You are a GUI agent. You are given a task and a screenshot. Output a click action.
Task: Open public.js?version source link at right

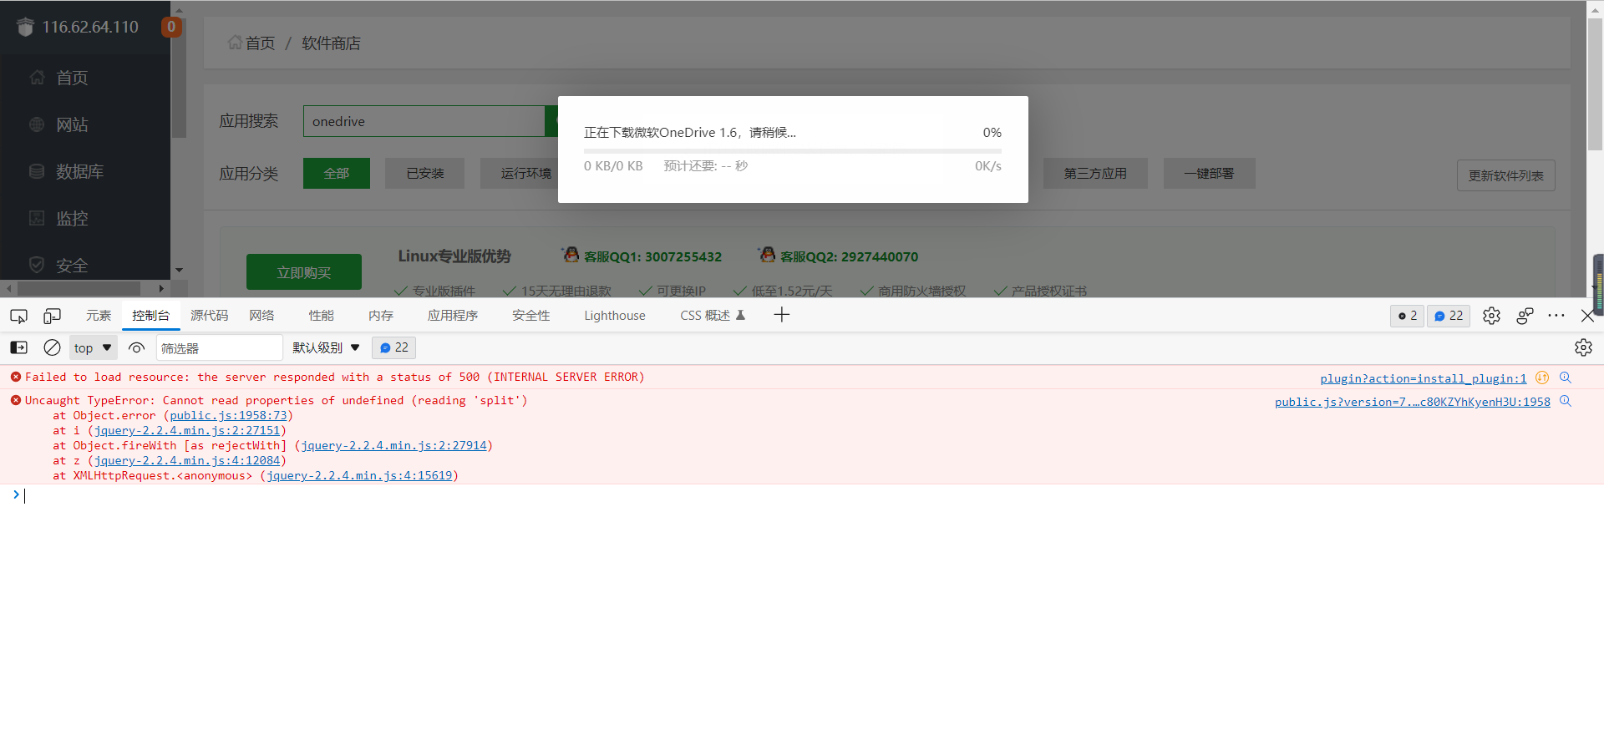click(x=1412, y=402)
